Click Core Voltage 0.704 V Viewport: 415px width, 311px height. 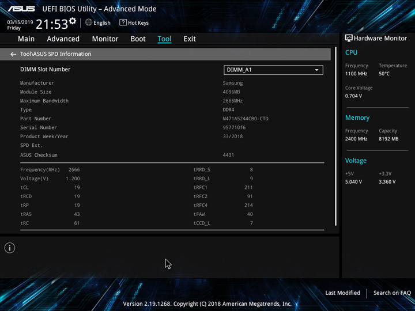click(x=353, y=96)
